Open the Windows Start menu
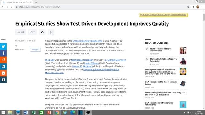This screenshot has width=205, height=115. (3, 112)
